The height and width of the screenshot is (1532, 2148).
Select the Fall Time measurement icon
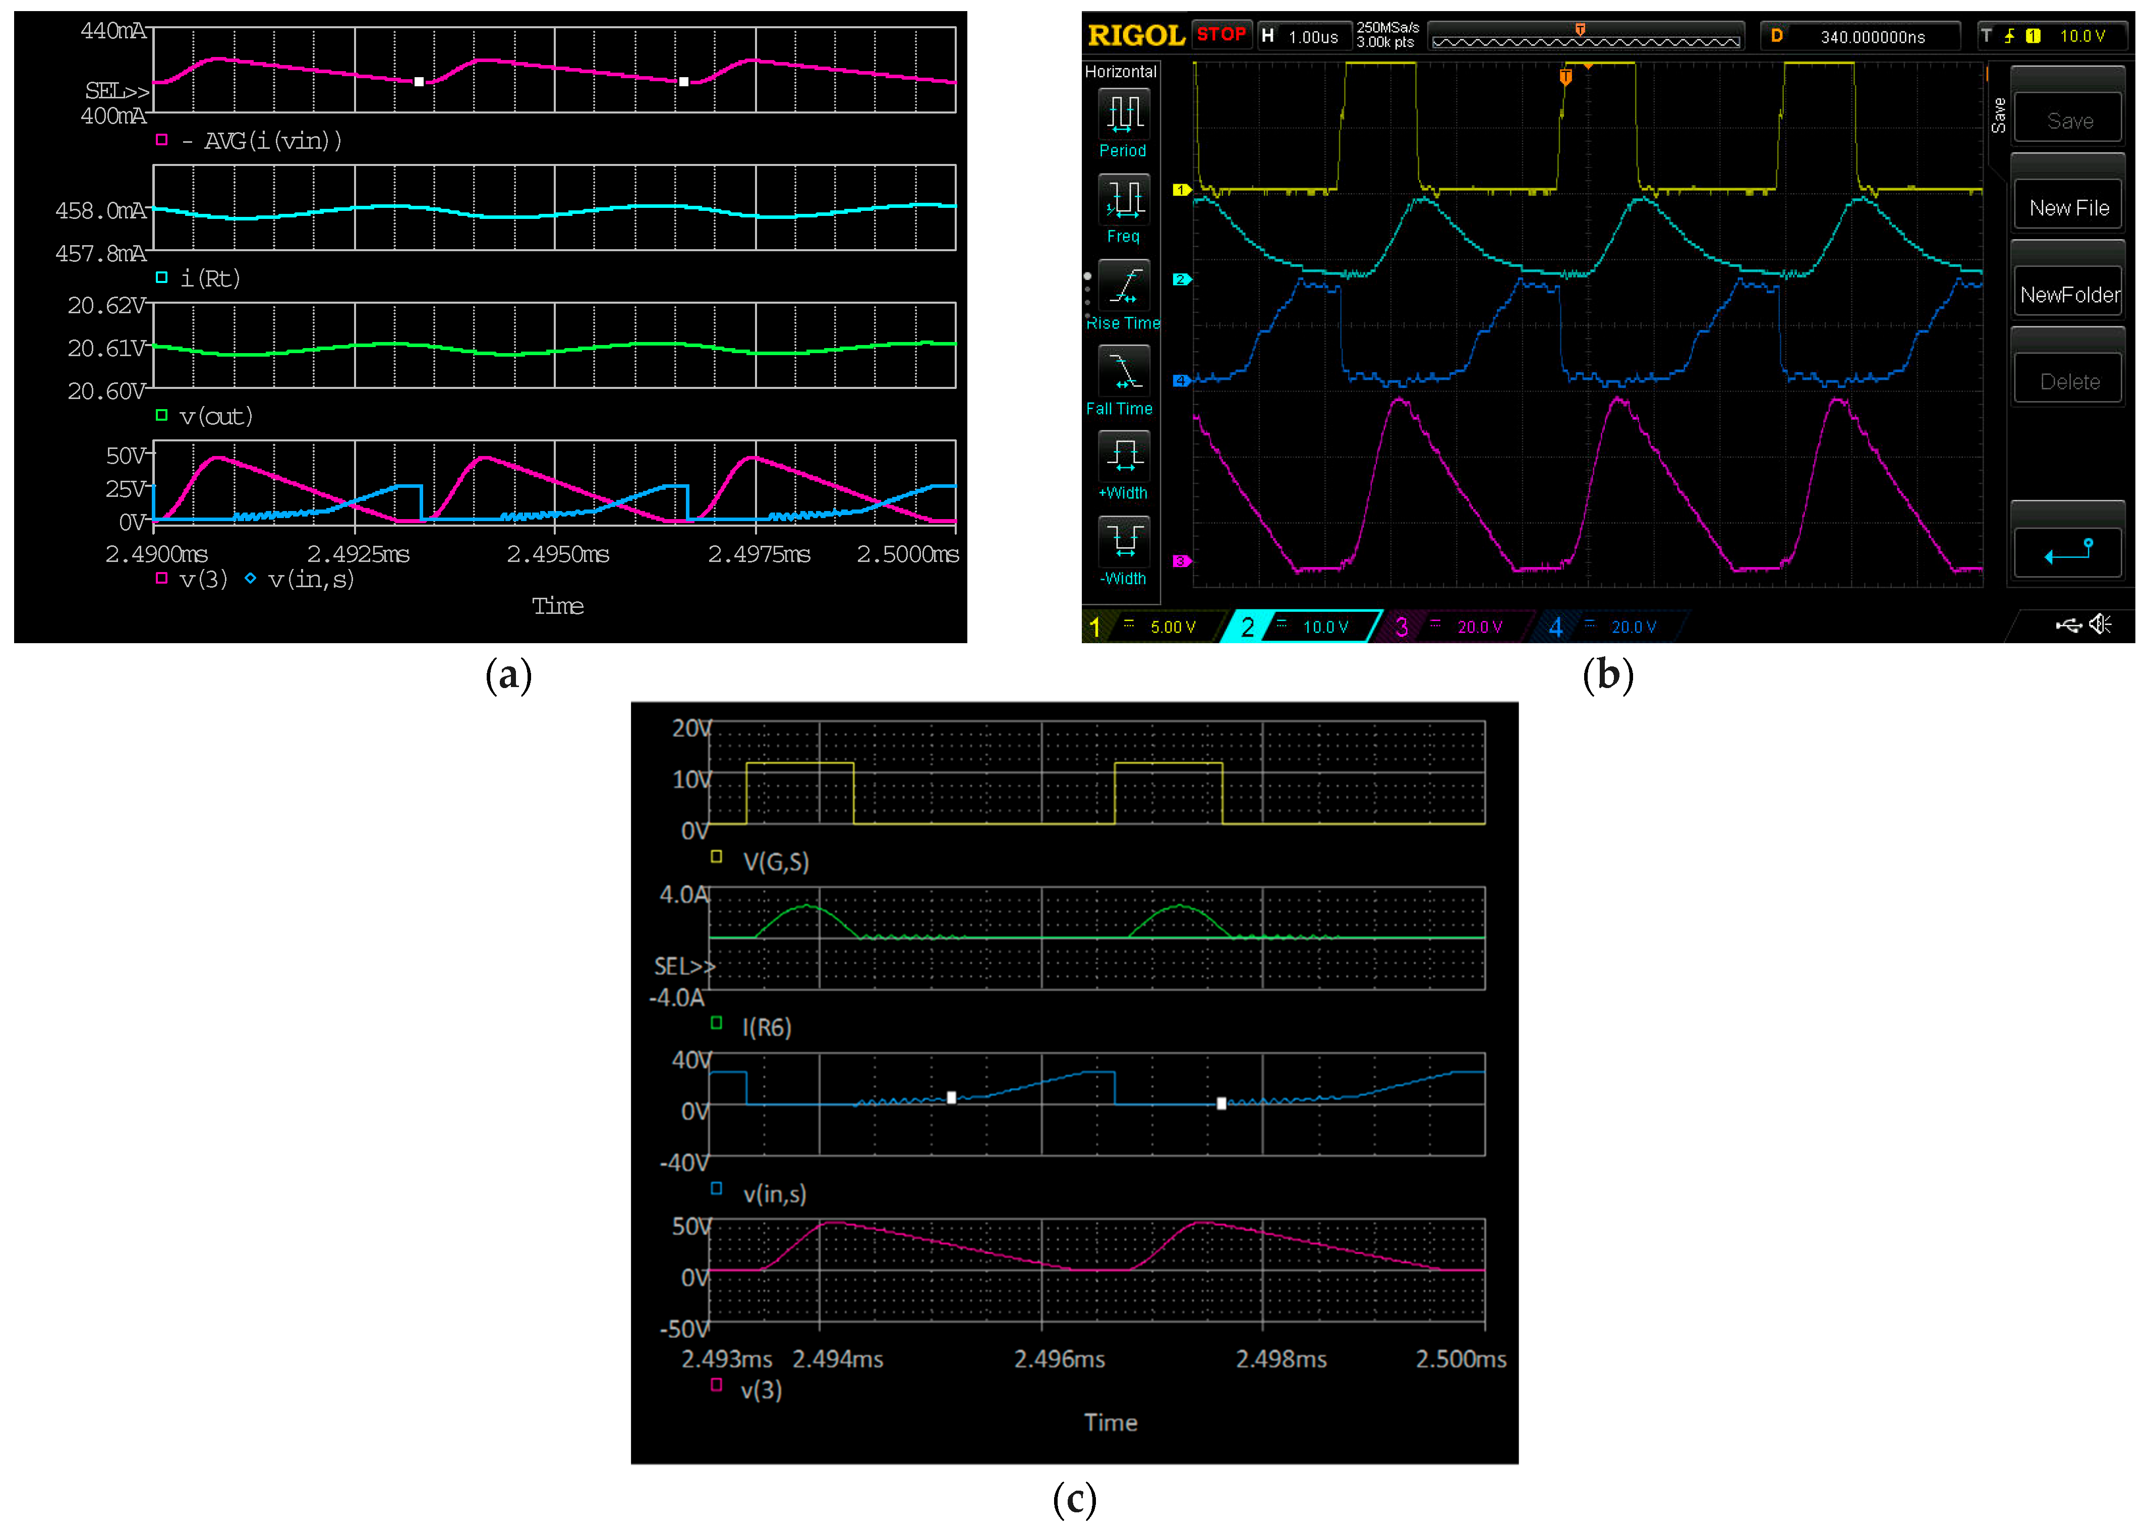coord(1123,370)
